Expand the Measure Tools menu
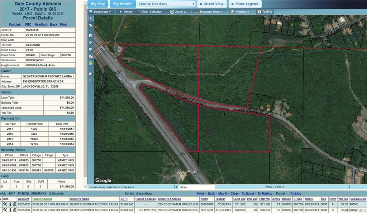Screen dimensions: 367x213 click(x=209, y=12)
